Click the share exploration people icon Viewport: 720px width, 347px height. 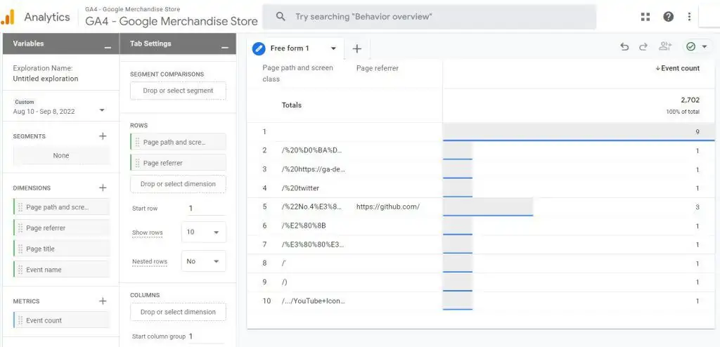click(664, 47)
